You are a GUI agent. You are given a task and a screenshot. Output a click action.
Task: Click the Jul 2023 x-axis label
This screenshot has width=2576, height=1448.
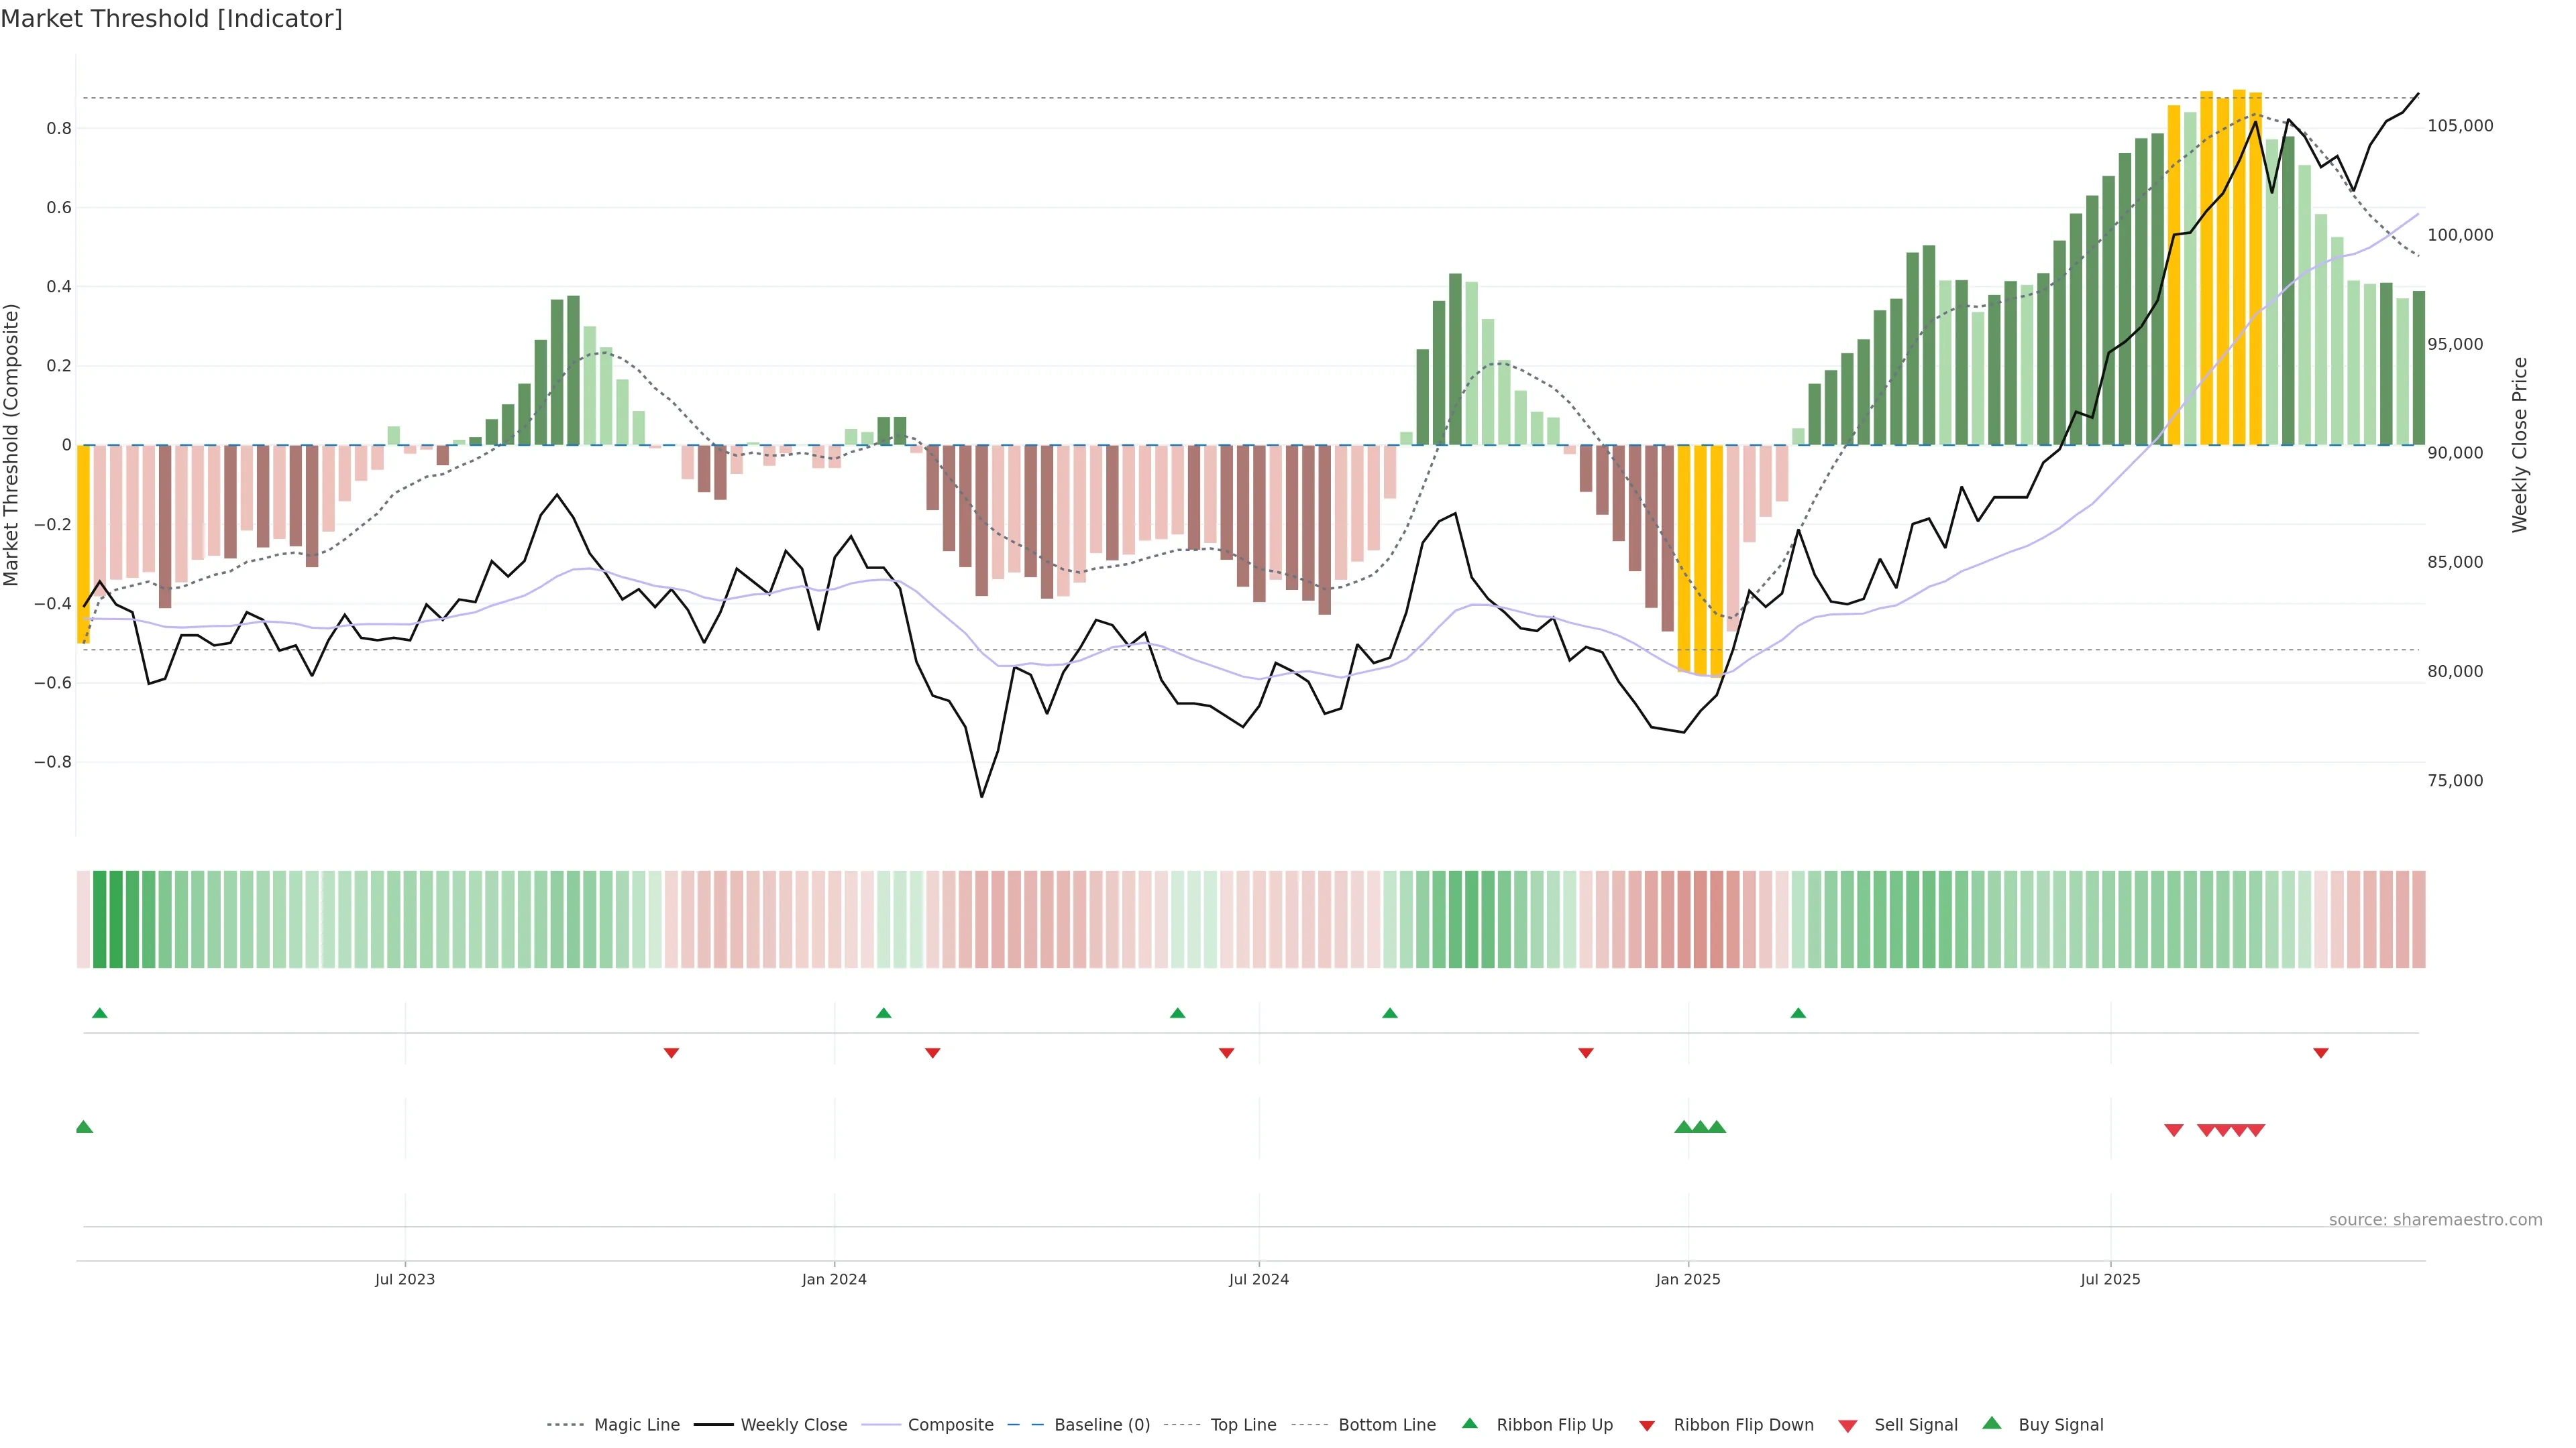(405, 1279)
